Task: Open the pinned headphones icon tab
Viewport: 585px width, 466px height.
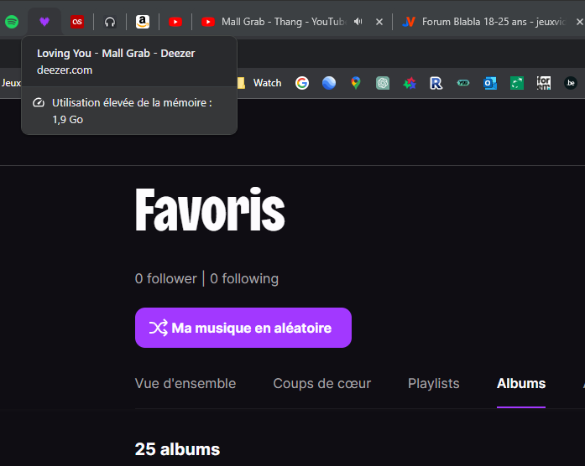Action: coord(110,22)
